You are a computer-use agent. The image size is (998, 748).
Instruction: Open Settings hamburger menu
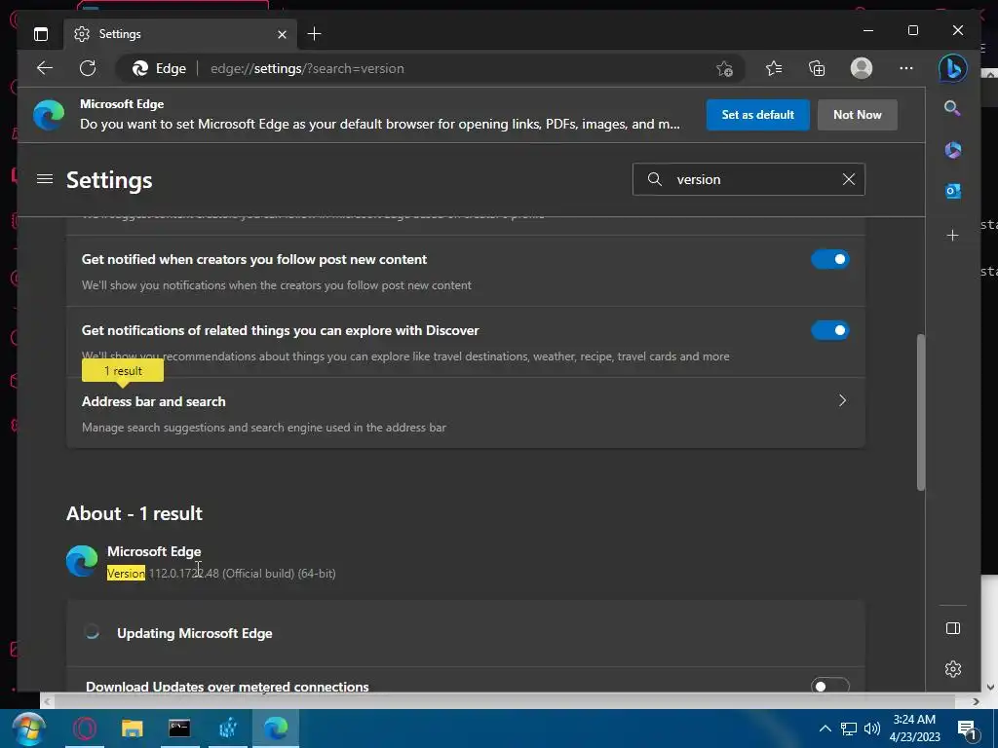(45, 179)
